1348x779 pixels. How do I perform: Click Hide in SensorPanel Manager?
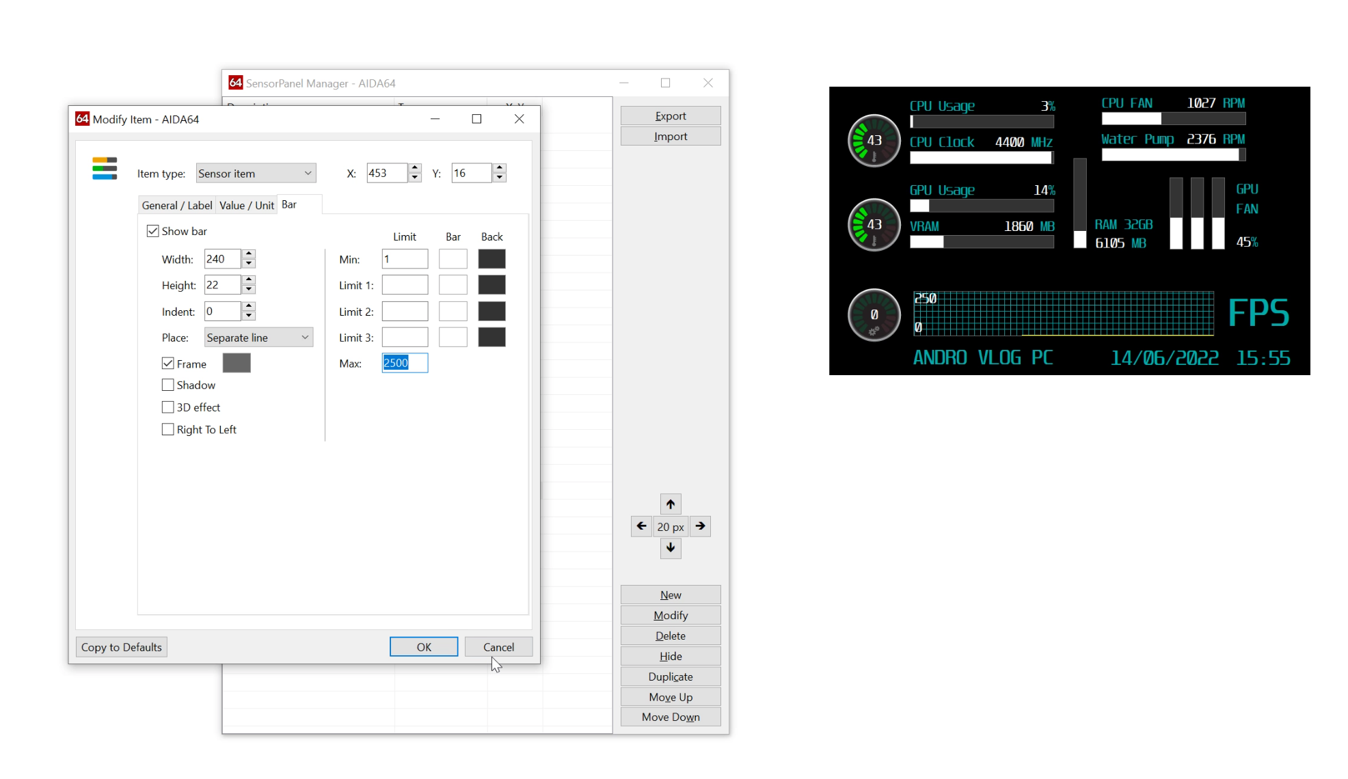click(x=671, y=657)
